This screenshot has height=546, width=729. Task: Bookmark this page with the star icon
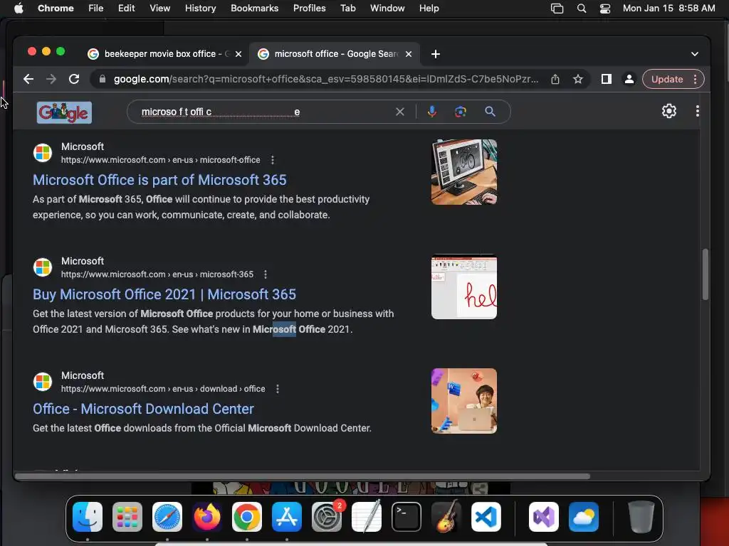coord(578,79)
